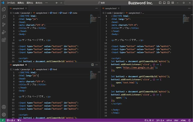Open the Search view in activity bar

click(4, 17)
